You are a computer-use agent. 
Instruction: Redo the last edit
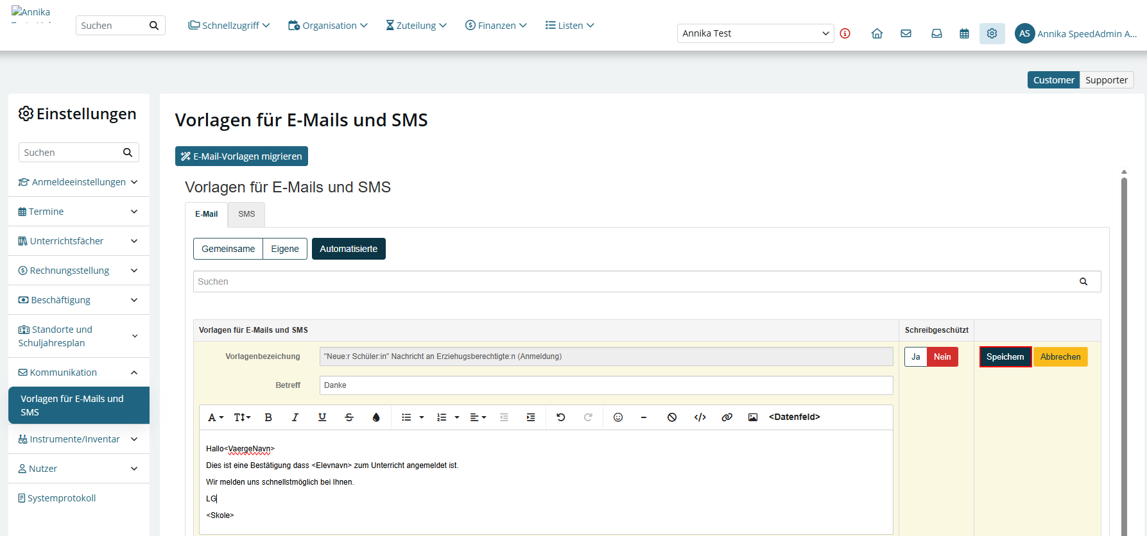pos(588,417)
